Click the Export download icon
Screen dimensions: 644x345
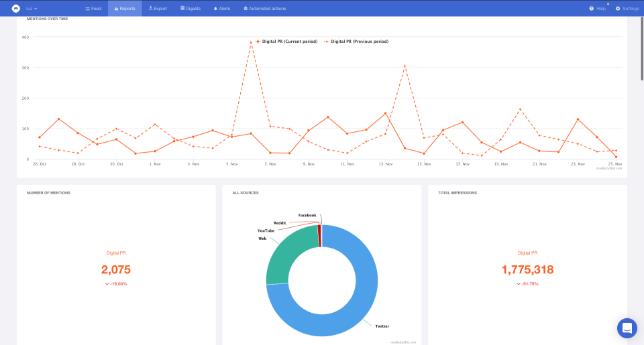151,8
